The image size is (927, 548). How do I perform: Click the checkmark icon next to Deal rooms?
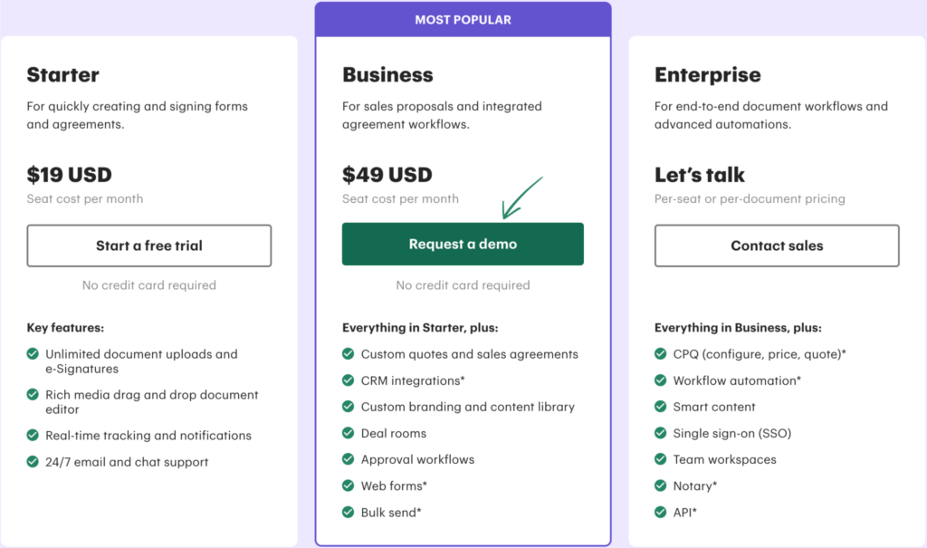[349, 433]
